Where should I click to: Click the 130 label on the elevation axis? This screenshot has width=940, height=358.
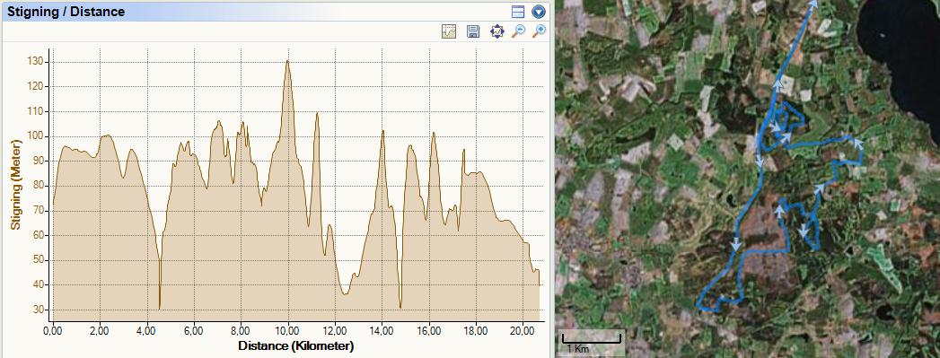36,62
